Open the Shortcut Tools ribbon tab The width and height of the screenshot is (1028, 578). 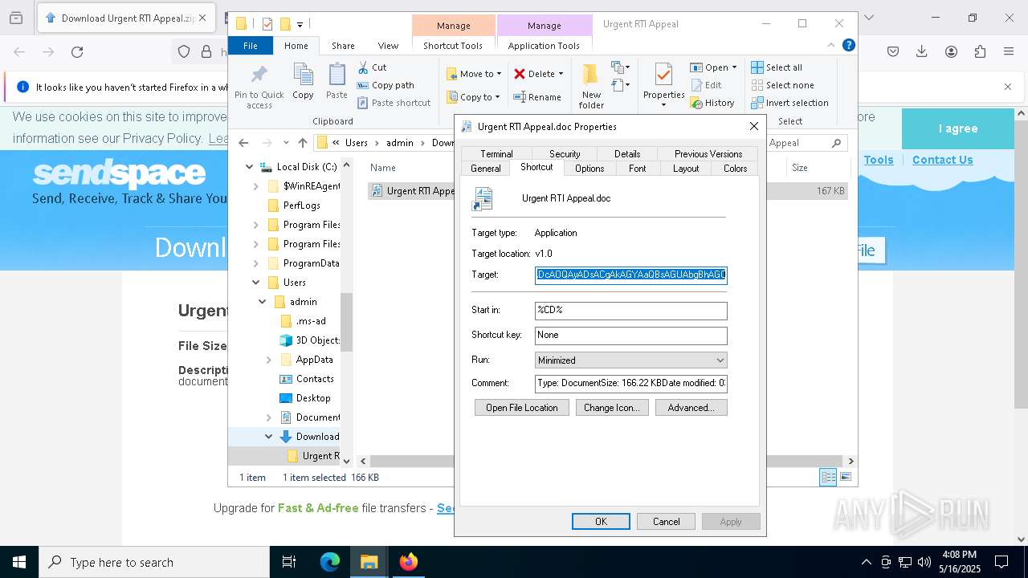(453, 46)
